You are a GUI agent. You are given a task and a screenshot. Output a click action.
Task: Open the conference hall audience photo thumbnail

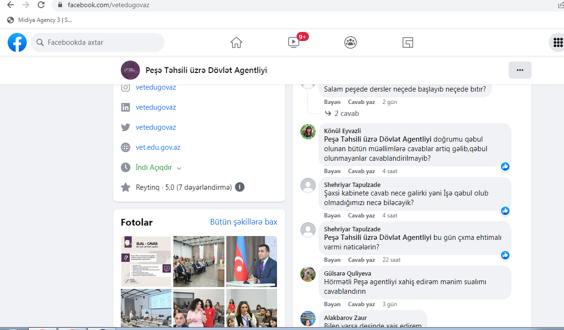199,261
